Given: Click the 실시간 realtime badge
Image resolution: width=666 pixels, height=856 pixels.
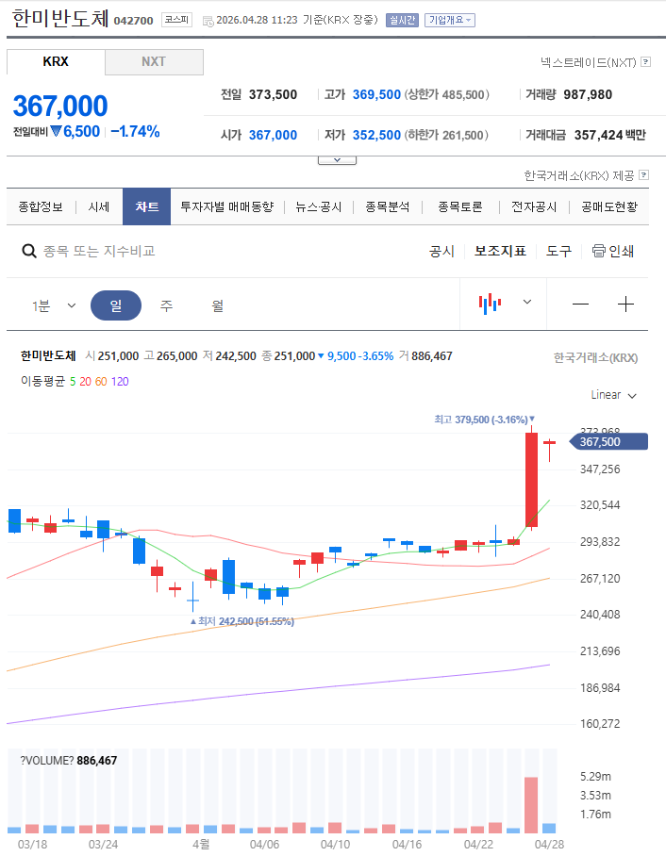Looking at the screenshot, I should [402, 20].
